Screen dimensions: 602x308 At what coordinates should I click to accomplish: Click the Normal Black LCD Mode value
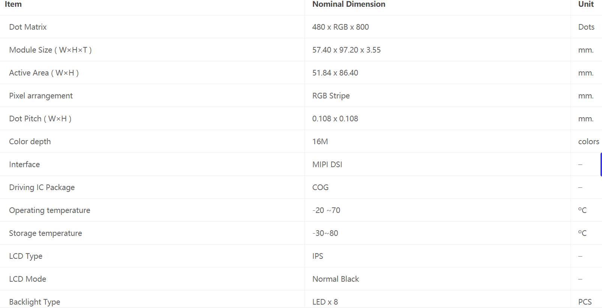pos(336,279)
